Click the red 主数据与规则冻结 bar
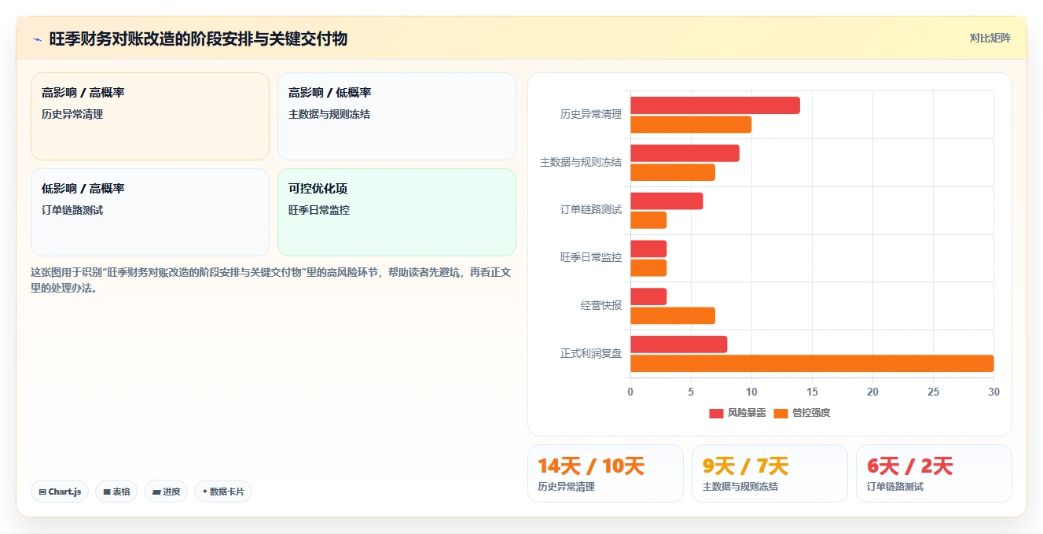Image resolution: width=1043 pixels, height=534 pixels. tap(685, 153)
